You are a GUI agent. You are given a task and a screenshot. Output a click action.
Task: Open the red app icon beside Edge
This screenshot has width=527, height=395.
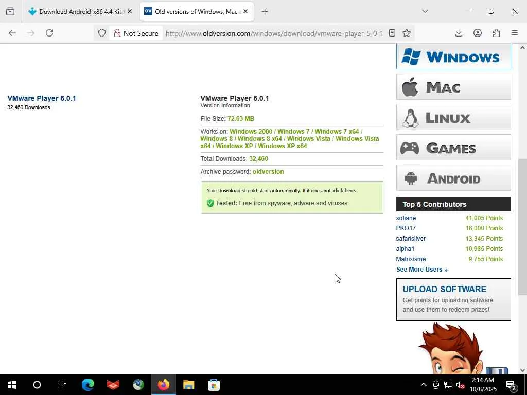coord(113,385)
